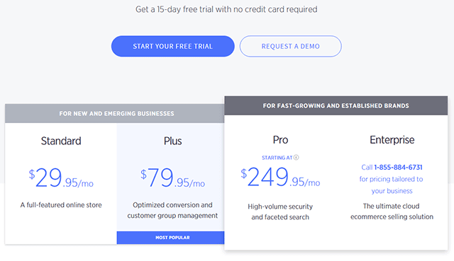The image size is (454, 261).
Task: Open the For New and Emerging Businesses header
Action: pos(115,113)
